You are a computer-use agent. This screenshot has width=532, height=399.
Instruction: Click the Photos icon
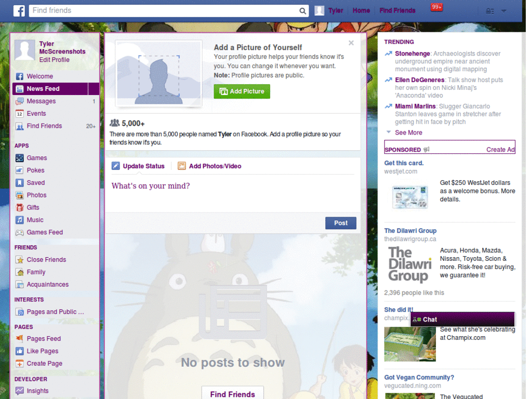click(x=20, y=195)
